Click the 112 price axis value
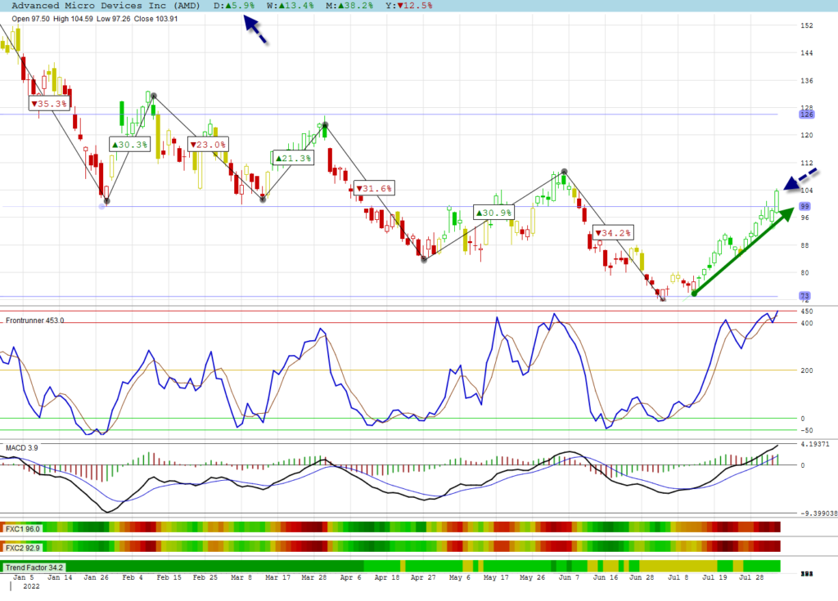This screenshot has width=838, height=601. click(x=806, y=163)
